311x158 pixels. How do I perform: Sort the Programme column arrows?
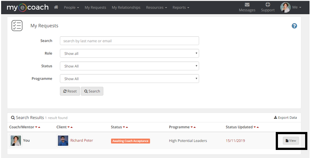click(x=193, y=127)
